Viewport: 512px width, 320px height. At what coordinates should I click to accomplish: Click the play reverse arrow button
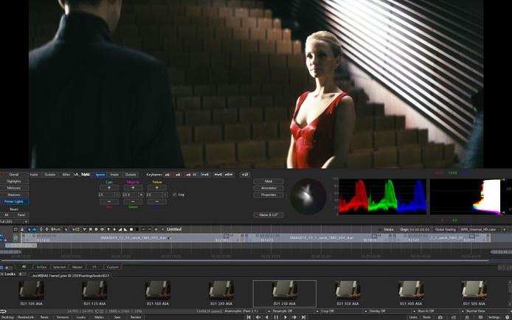click(267, 317)
